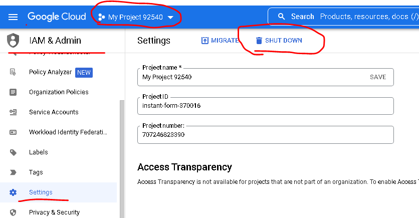419x218 pixels.
Task: Click the Service Accounts icon
Action: click(13, 112)
